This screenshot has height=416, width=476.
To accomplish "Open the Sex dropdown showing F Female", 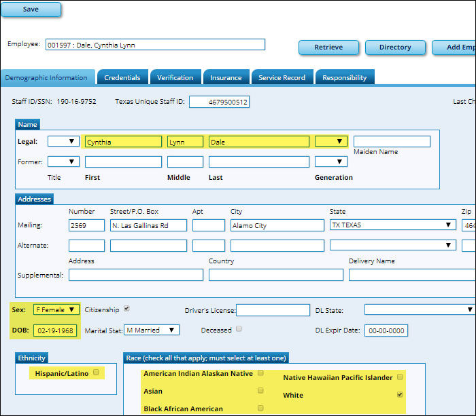I will 56,309.
